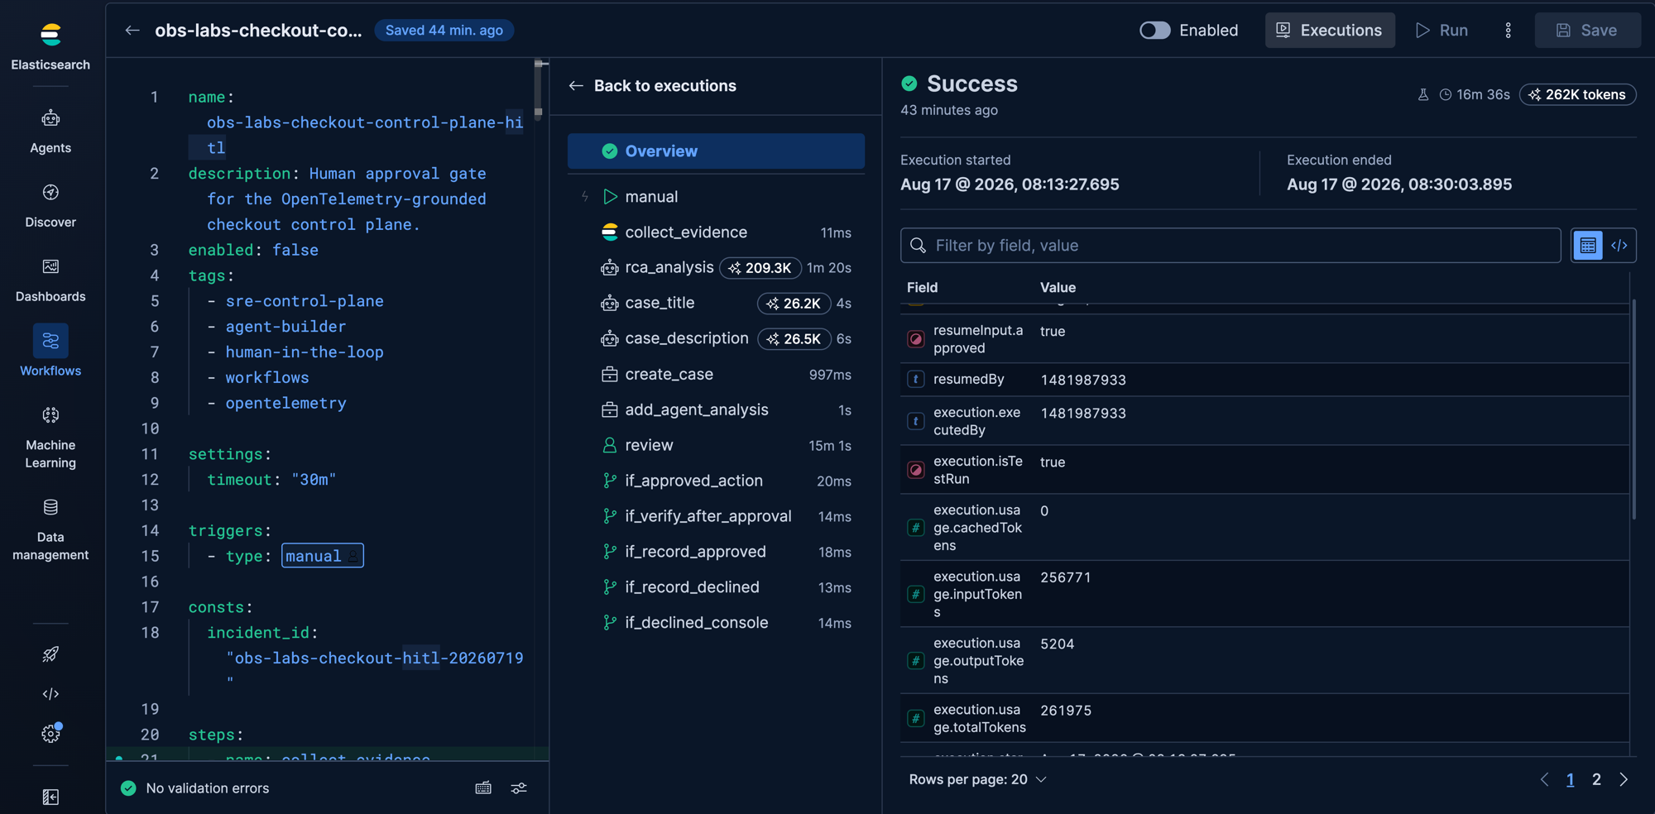
Task: Select the if_record_declined step
Action: 716,588
